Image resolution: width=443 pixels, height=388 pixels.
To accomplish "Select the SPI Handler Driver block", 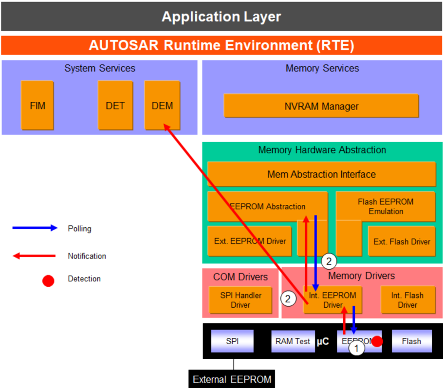I will coord(240,300).
